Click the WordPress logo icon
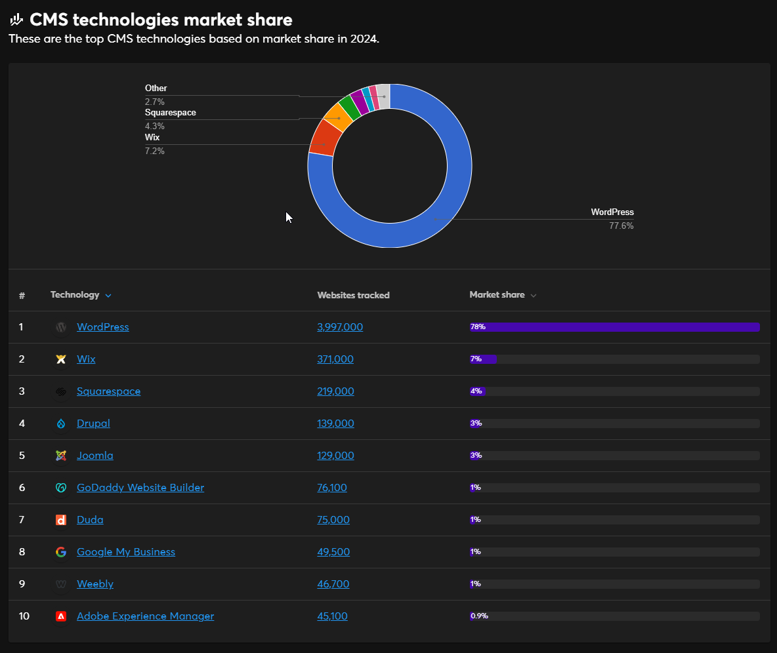 tap(61, 327)
